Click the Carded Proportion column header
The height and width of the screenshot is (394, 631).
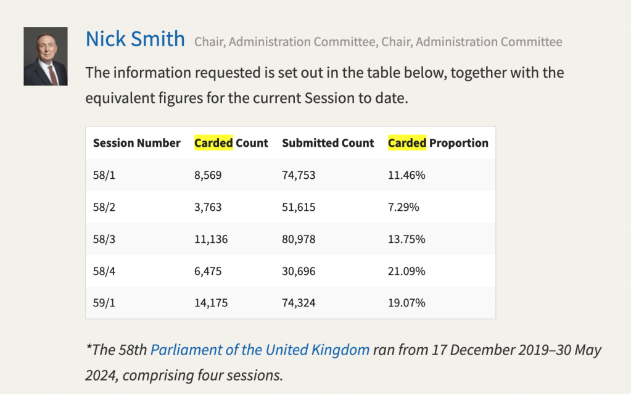[438, 143]
